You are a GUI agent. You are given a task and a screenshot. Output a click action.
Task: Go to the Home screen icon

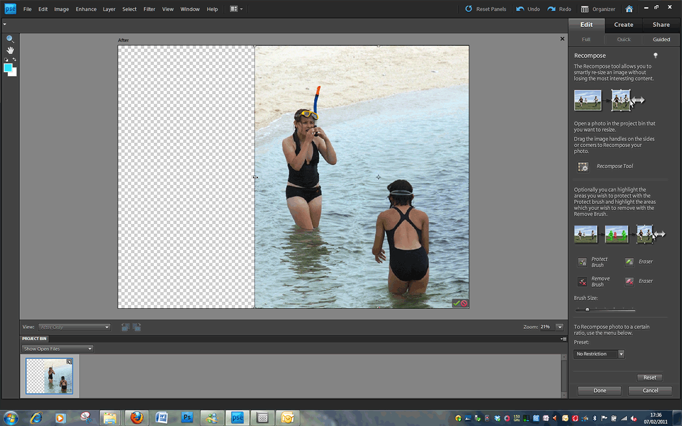click(629, 9)
